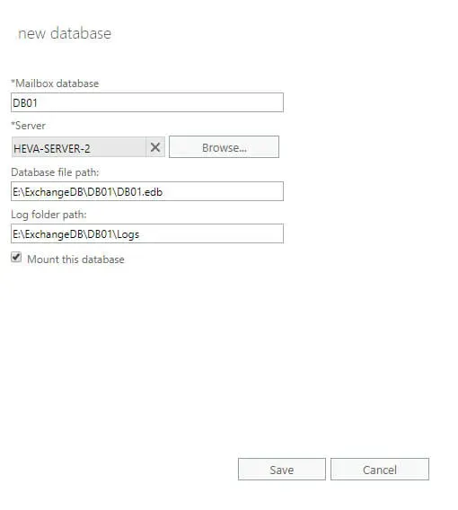Click the 'new database' heading
The image size is (458, 510).
tap(65, 33)
